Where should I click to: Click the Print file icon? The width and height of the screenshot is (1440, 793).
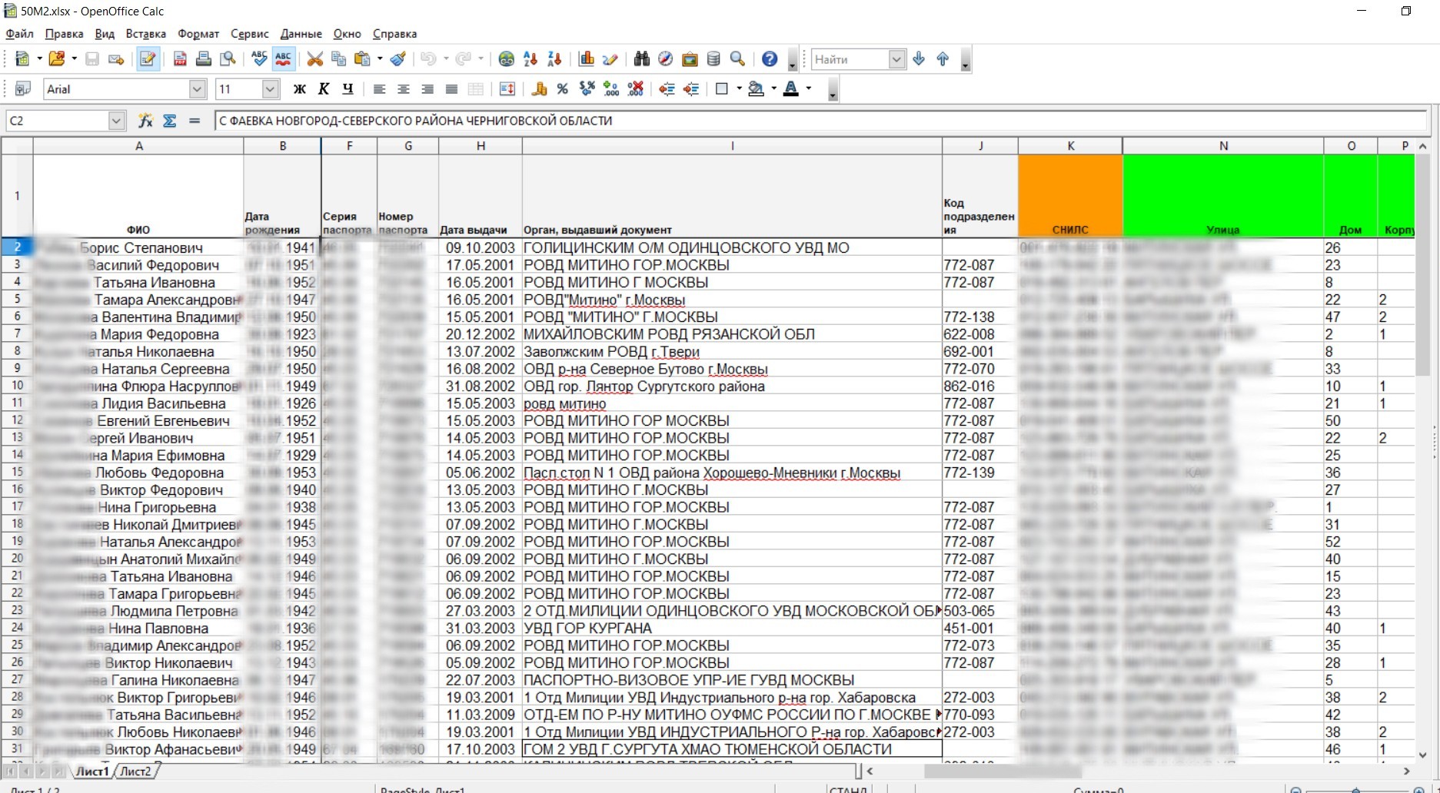(204, 59)
